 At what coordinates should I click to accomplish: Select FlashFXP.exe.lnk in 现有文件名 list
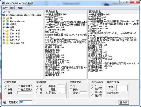click(x=55, y=27)
